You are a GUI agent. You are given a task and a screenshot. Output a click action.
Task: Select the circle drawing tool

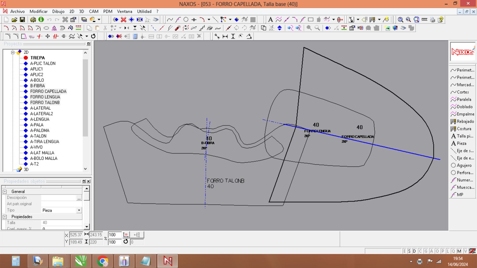186,20
